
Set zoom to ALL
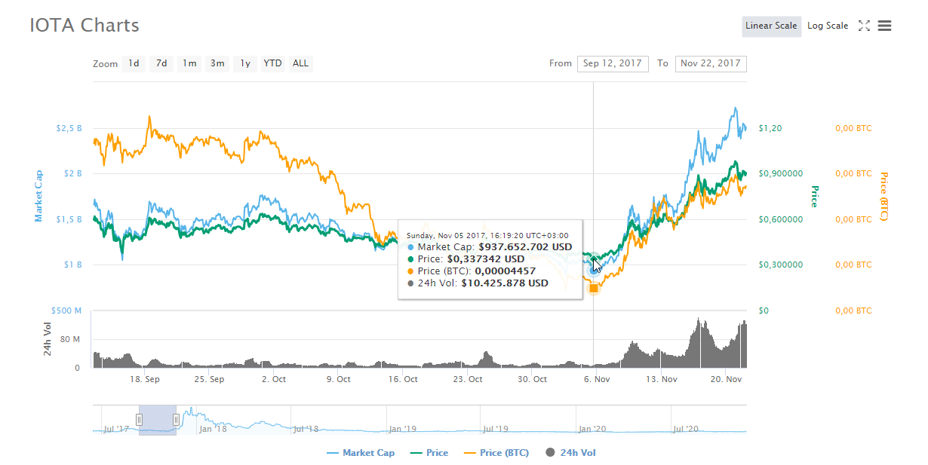click(300, 63)
